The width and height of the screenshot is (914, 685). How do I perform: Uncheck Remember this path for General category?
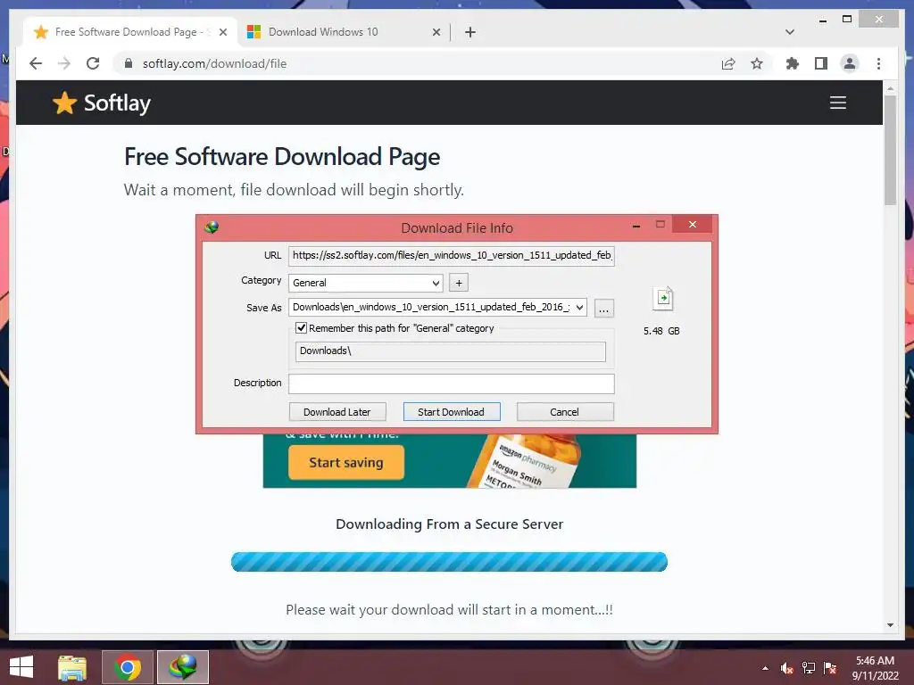point(302,328)
